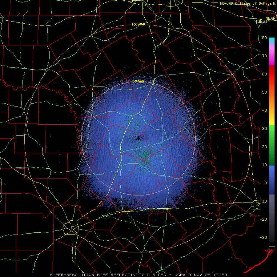Click the '-20' label on the dBZ scale

(263, 219)
